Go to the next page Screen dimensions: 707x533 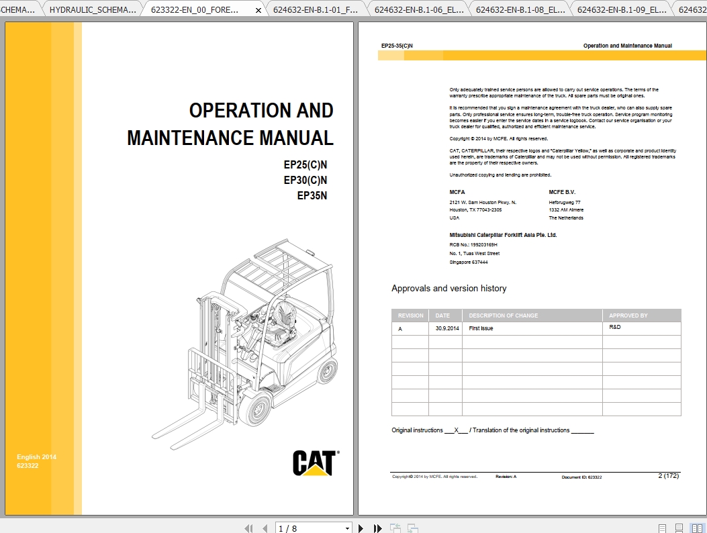361,528
